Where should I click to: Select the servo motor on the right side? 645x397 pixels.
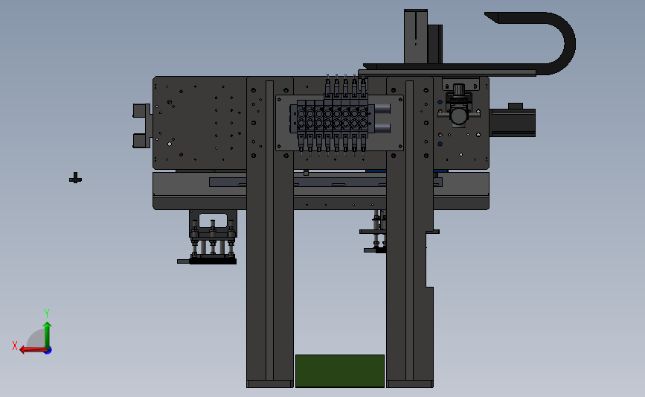pyautogui.click(x=513, y=120)
